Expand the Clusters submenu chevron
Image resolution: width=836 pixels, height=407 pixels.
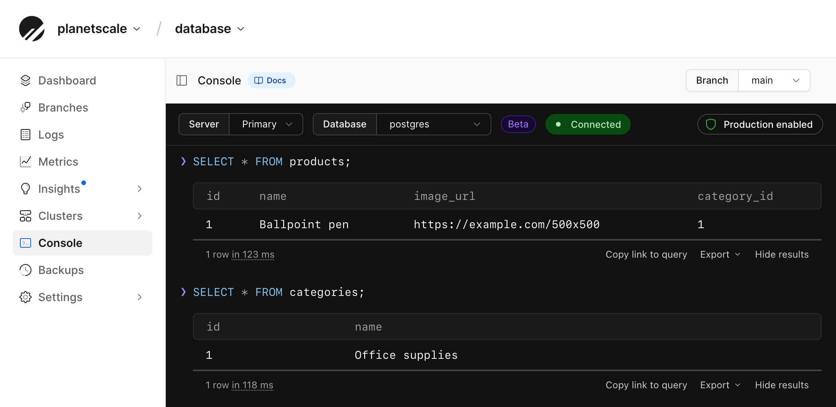tap(139, 216)
